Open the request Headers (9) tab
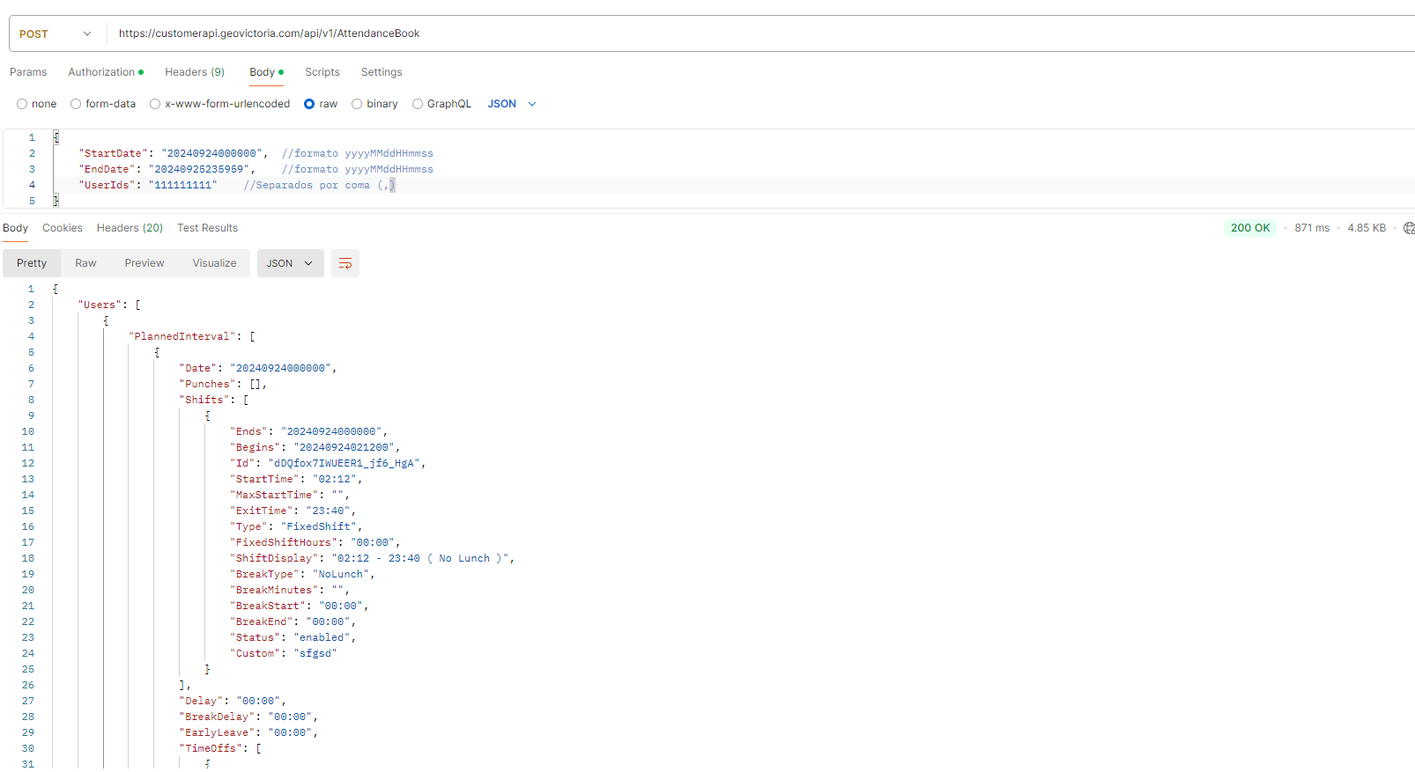The width and height of the screenshot is (1415, 772). pos(195,72)
